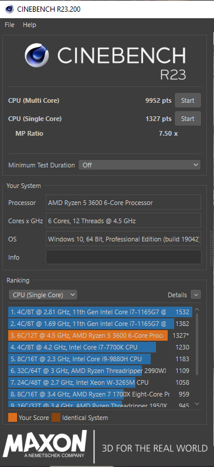Click the brown Identical System swatch
The image size is (214, 467).
tap(56, 418)
